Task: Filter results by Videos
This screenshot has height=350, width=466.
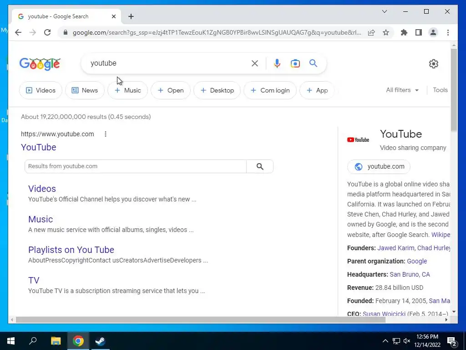Action: coord(41,90)
